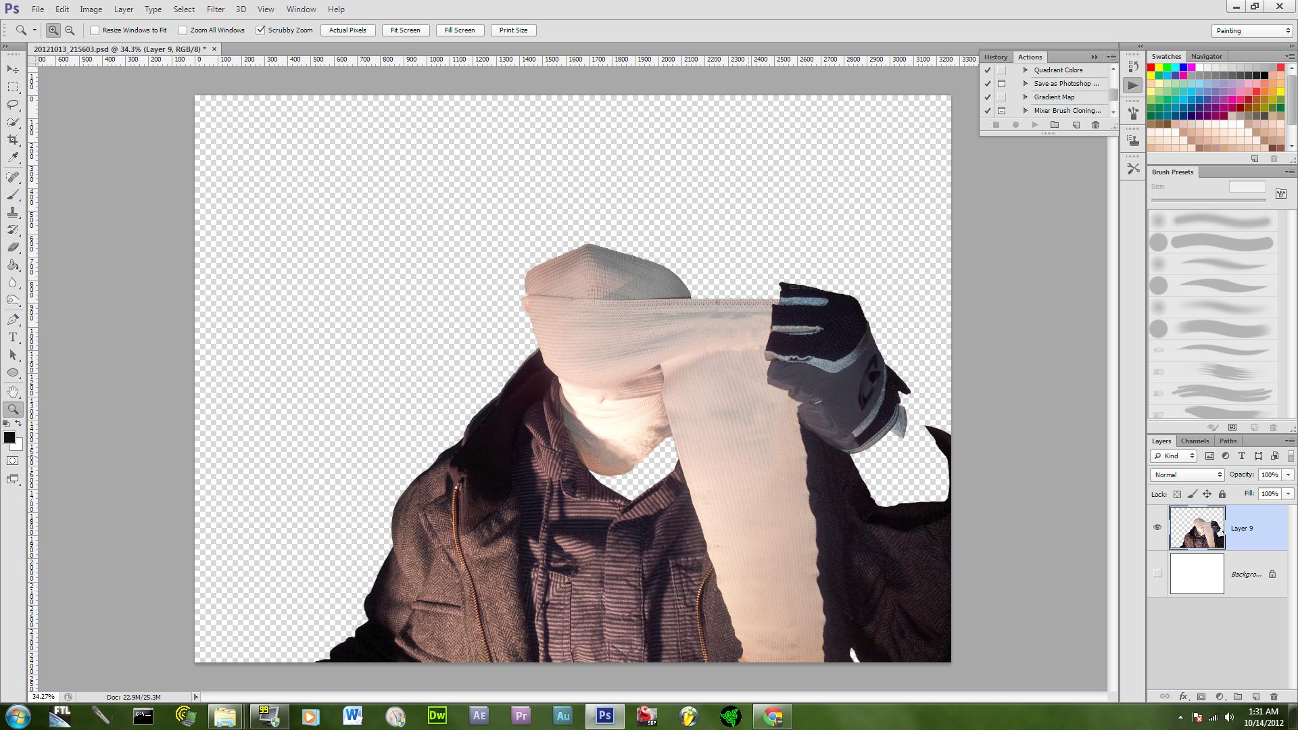This screenshot has height=730, width=1298.
Task: Select the Pen tool
Action: (x=13, y=320)
